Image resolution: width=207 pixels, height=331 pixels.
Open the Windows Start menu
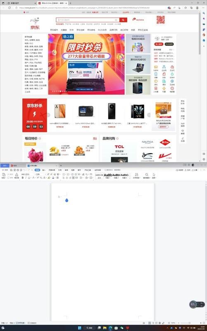click(80, 328)
